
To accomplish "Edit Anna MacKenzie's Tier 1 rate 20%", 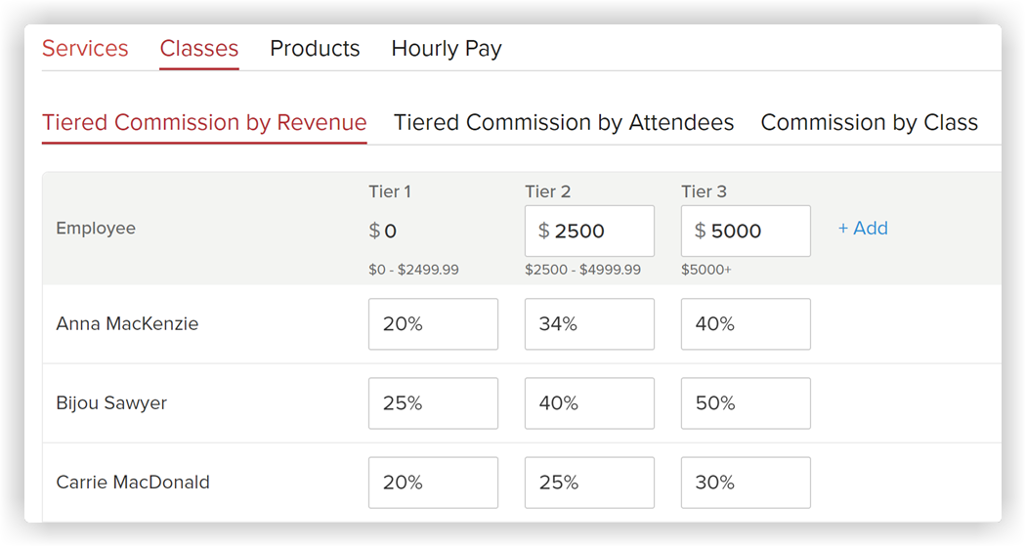I will tap(433, 324).
